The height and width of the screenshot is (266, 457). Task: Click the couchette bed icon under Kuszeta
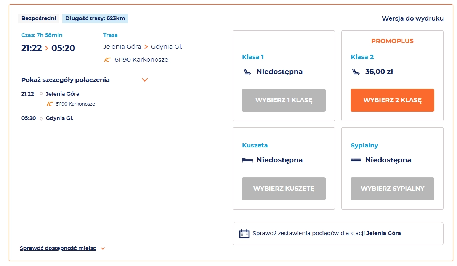tap(247, 160)
